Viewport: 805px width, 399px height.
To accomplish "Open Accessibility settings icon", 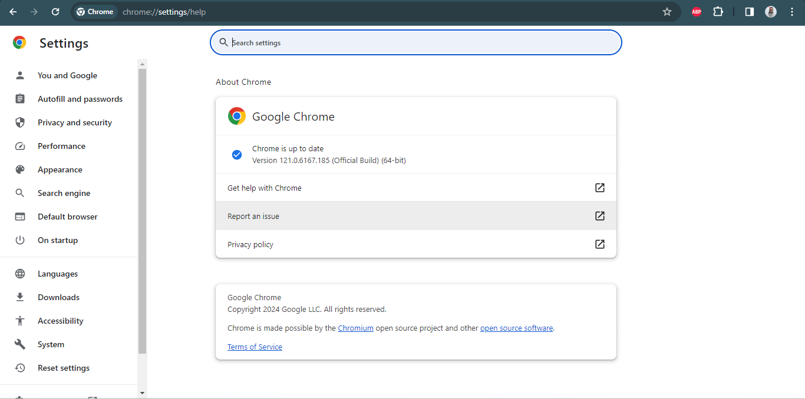I will pos(20,321).
